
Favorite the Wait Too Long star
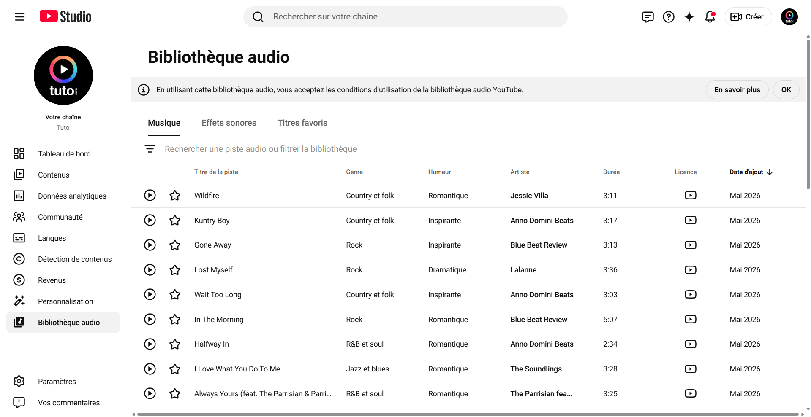tap(175, 294)
